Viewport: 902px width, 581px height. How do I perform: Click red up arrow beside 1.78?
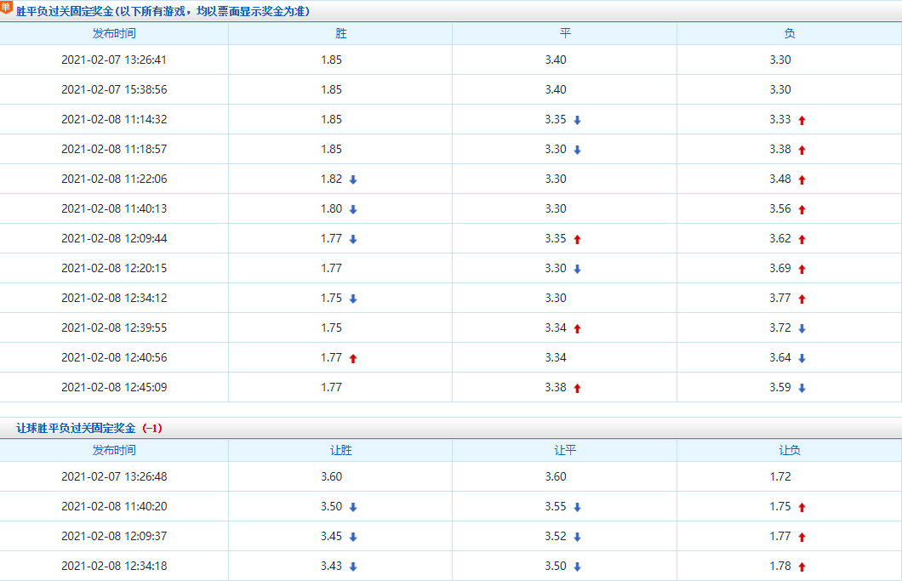pyautogui.click(x=802, y=567)
